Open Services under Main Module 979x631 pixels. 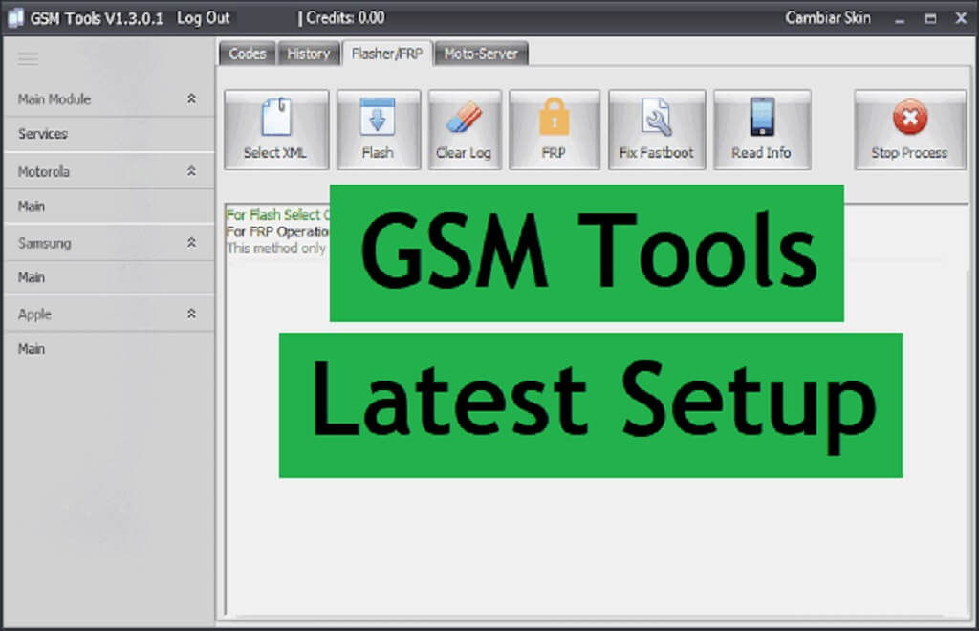click(x=109, y=134)
